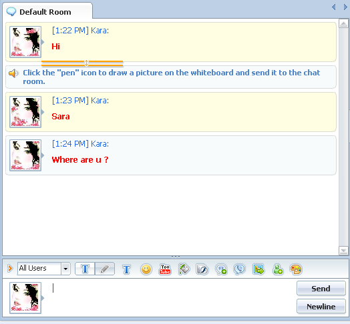
Task: Click the color palette theme icon
Action: (x=296, y=269)
